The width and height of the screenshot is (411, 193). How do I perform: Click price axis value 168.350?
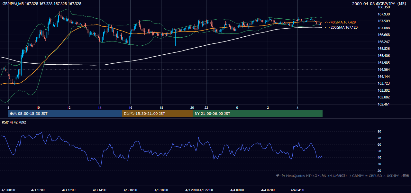[x=384, y=7]
